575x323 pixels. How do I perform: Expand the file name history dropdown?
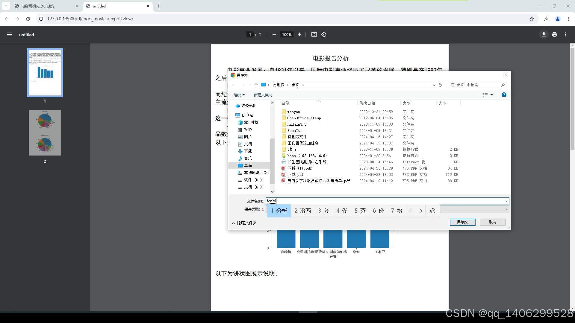pyautogui.click(x=506, y=201)
